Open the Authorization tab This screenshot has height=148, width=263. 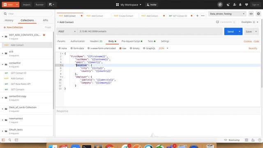78,41
